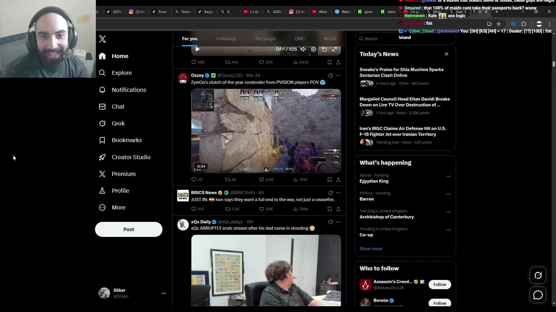Open the xQc Daily stream clip video

coord(266,270)
